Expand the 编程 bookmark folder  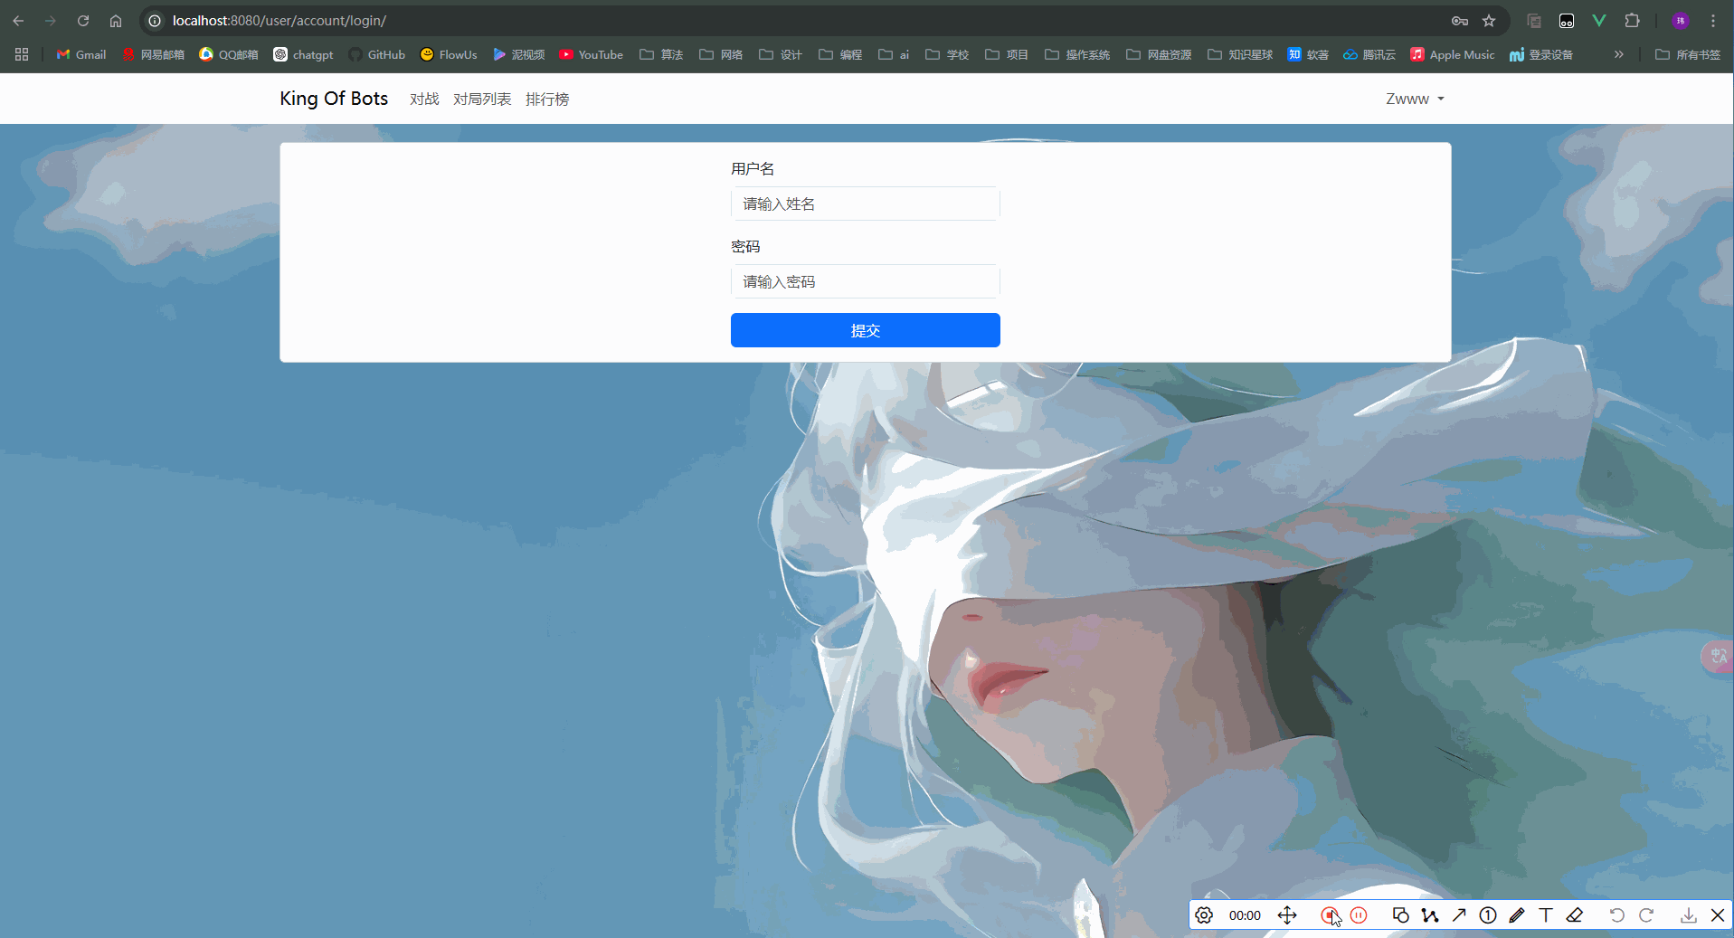[x=840, y=54]
